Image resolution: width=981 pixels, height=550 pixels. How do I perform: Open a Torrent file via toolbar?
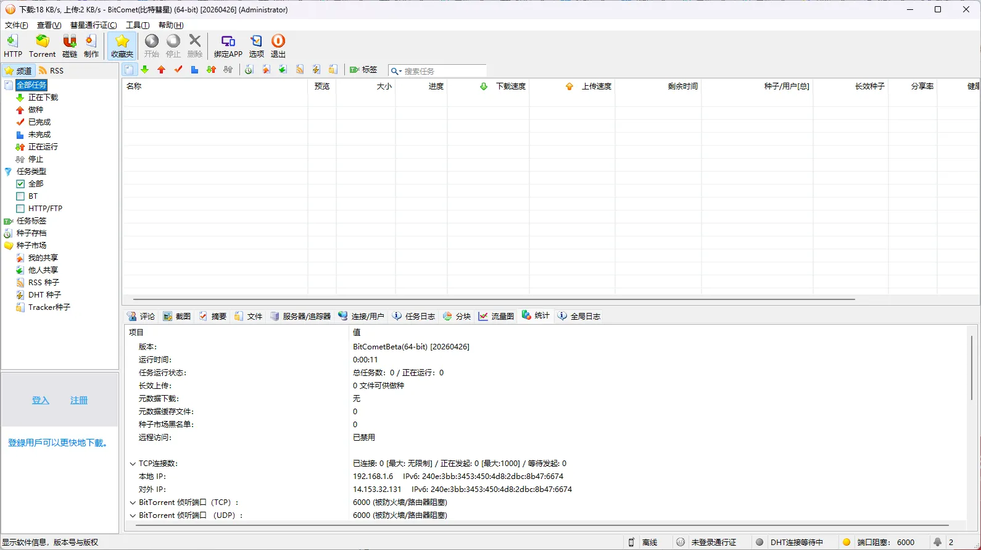(42, 46)
